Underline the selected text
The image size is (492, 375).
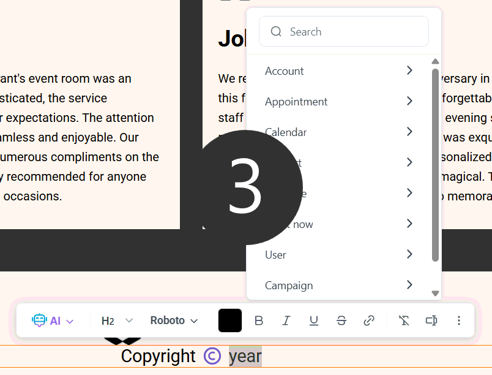pos(314,320)
